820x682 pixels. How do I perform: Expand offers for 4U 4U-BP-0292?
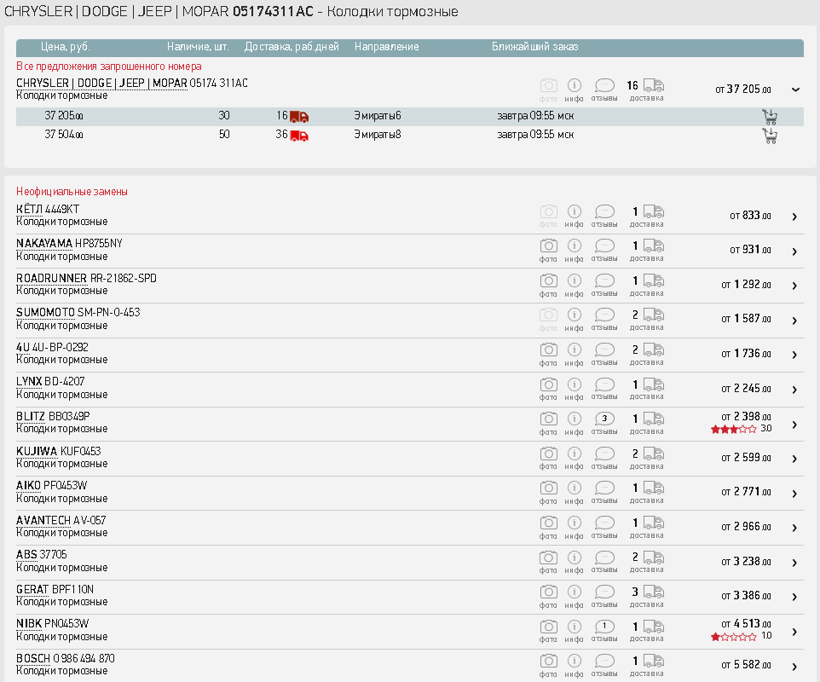pos(794,355)
